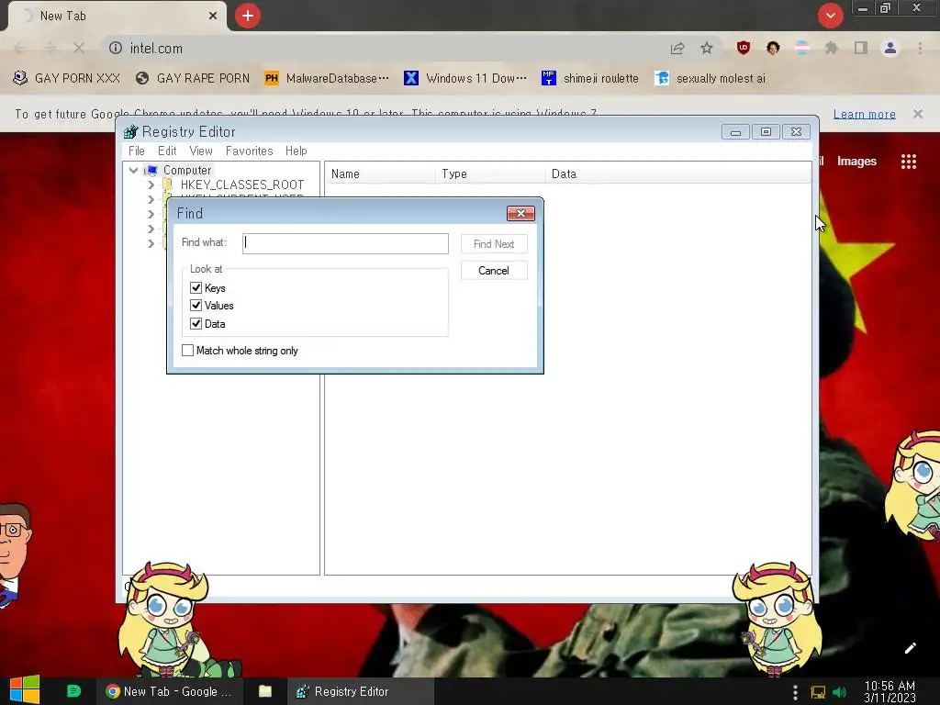Open Chrome's three-dot menu
The image size is (940, 705).
click(x=920, y=48)
